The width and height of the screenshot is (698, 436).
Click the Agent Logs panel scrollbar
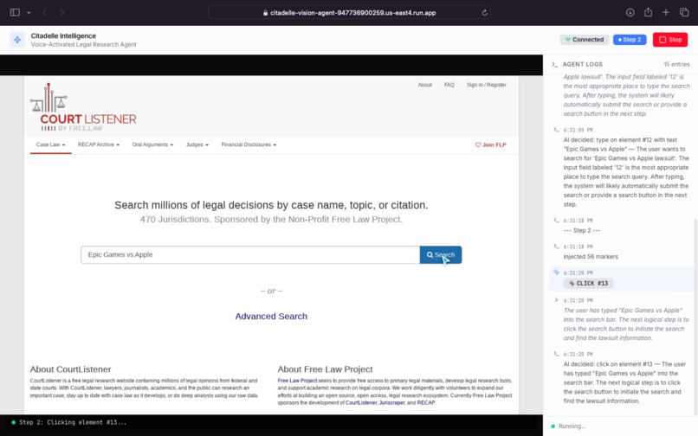click(x=695, y=316)
